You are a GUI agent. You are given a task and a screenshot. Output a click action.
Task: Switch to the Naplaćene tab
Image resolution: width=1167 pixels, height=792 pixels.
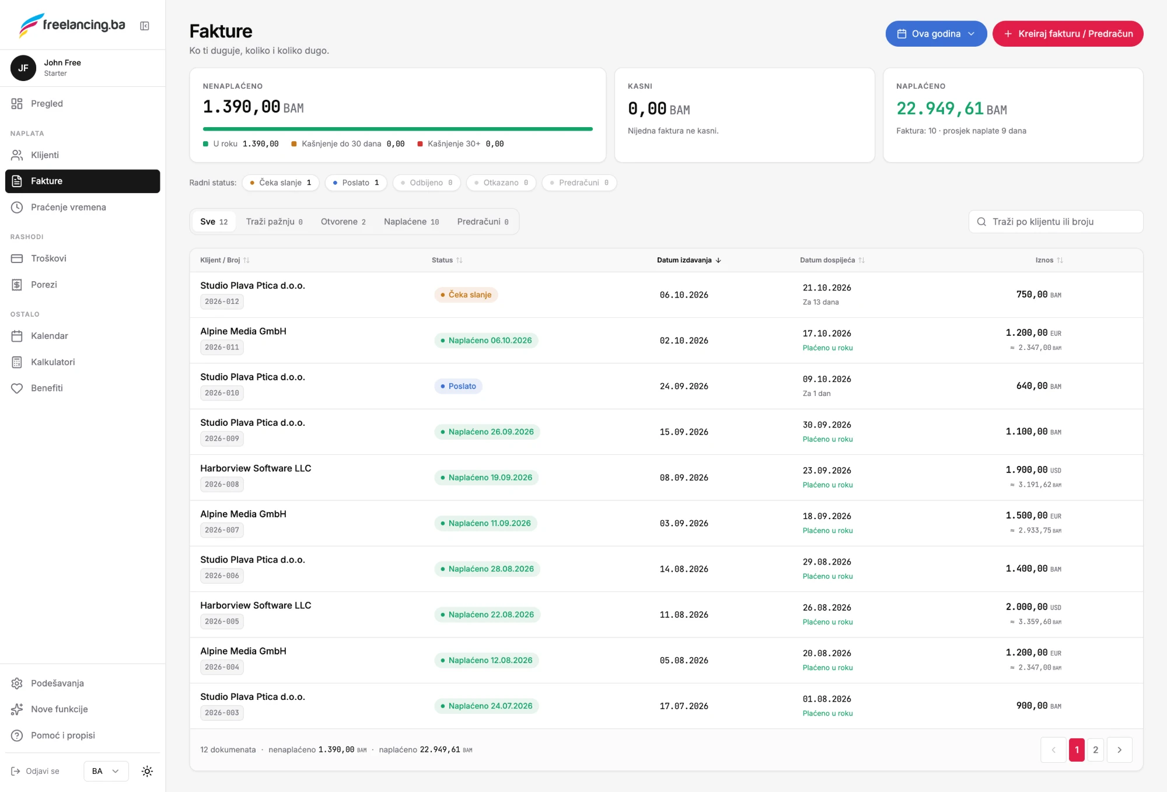pos(411,222)
